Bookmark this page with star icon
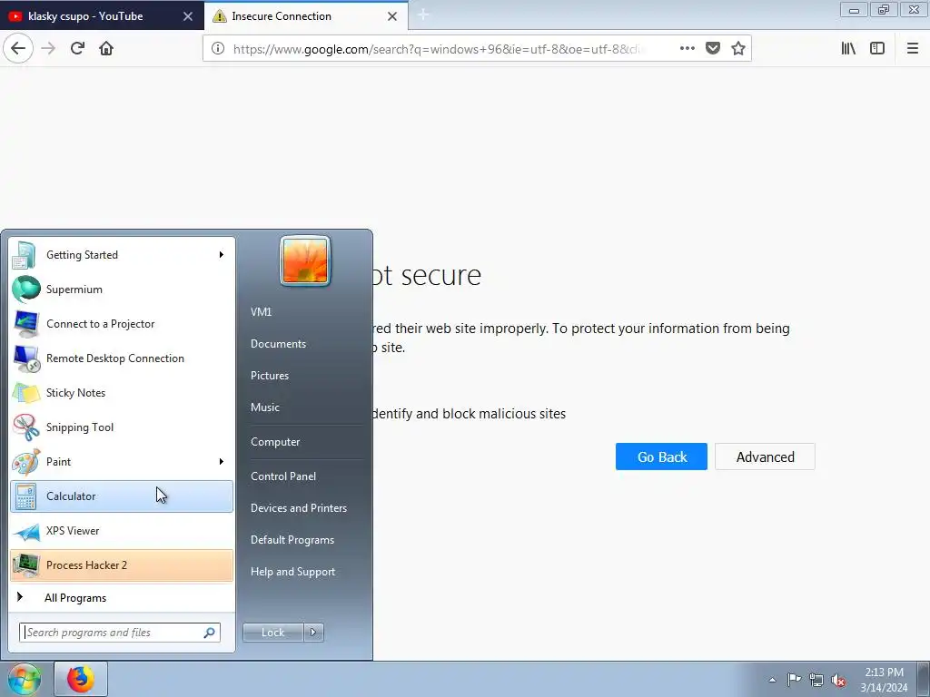Screen dimensions: 930x697 [x=737, y=49]
